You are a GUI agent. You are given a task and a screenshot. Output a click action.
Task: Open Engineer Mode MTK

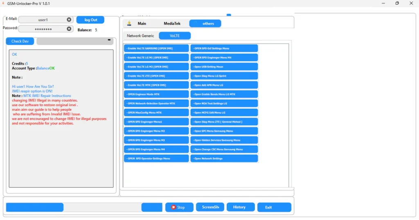tap(156, 94)
